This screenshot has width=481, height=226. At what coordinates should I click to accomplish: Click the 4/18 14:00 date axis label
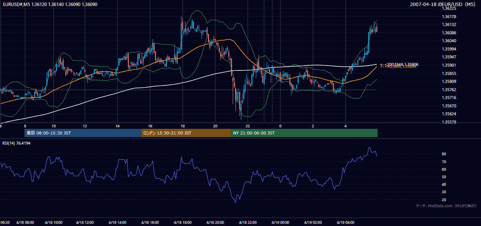pos(117,223)
